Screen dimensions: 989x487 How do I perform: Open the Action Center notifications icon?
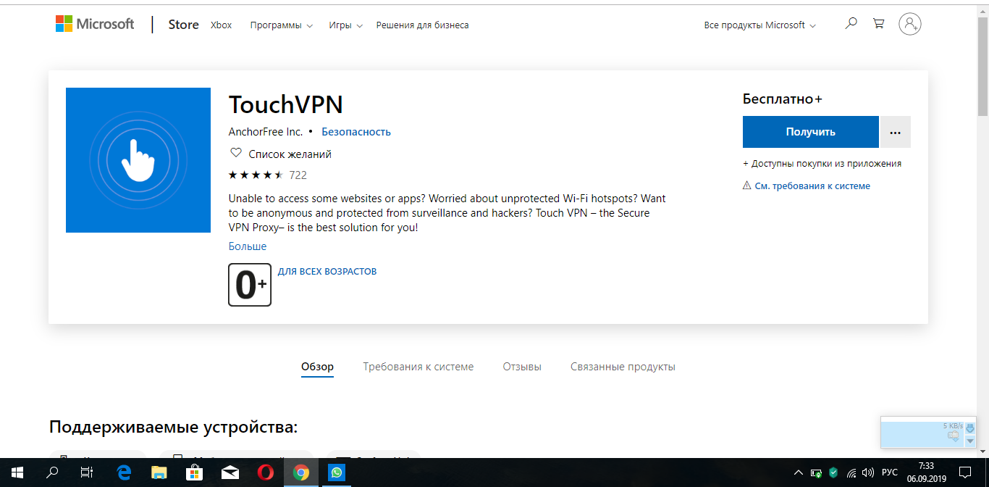click(964, 473)
